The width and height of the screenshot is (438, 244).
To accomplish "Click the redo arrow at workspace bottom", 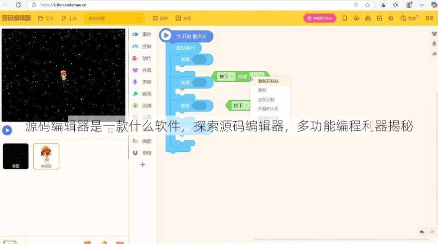I will pos(432,232).
